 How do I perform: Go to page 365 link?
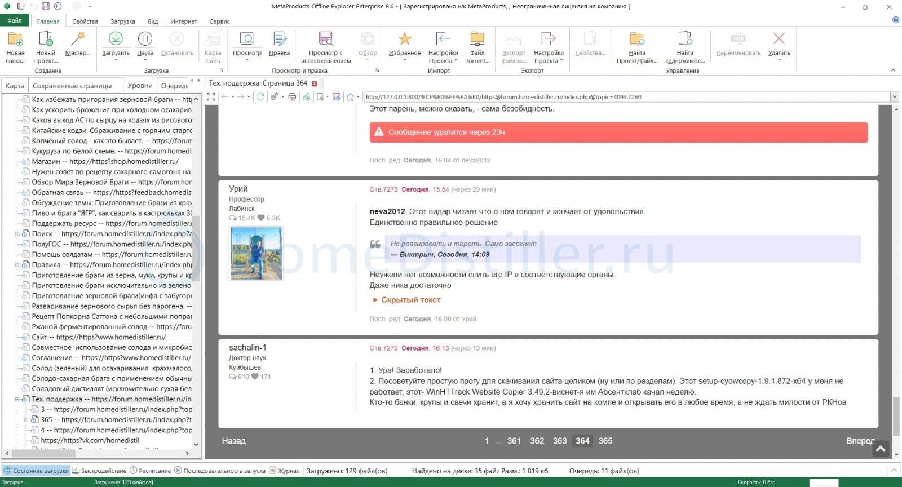pyautogui.click(x=605, y=441)
